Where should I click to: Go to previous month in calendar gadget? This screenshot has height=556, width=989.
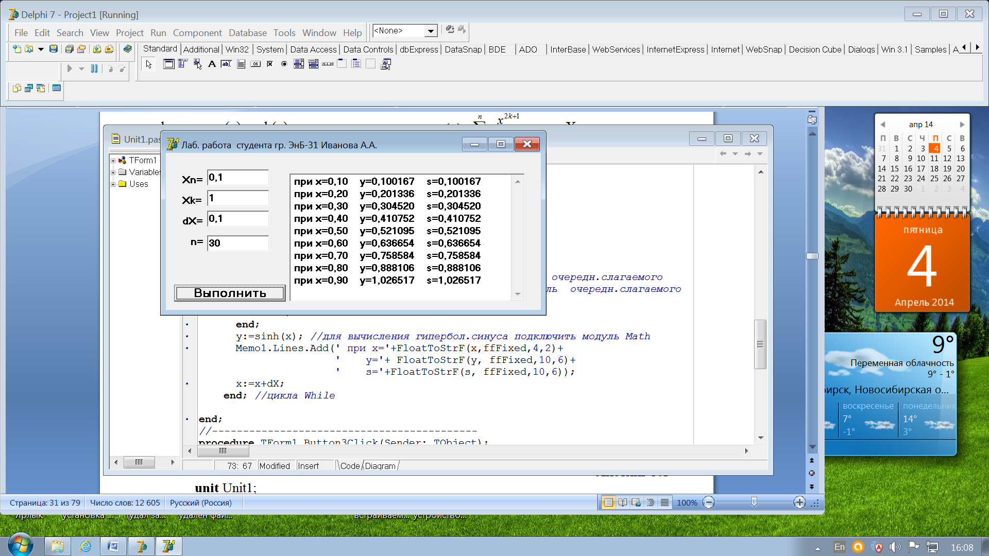pos(882,125)
